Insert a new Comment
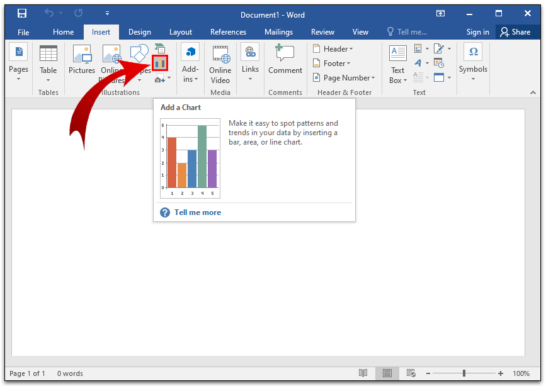Image resolution: width=546 pixels, height=386 pixels. [x=285, y=59]
